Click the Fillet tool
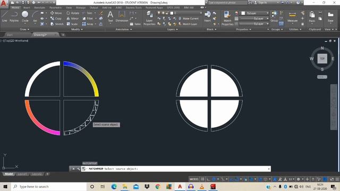The height and width of the screenshot is (191, 340). (88, 19)
